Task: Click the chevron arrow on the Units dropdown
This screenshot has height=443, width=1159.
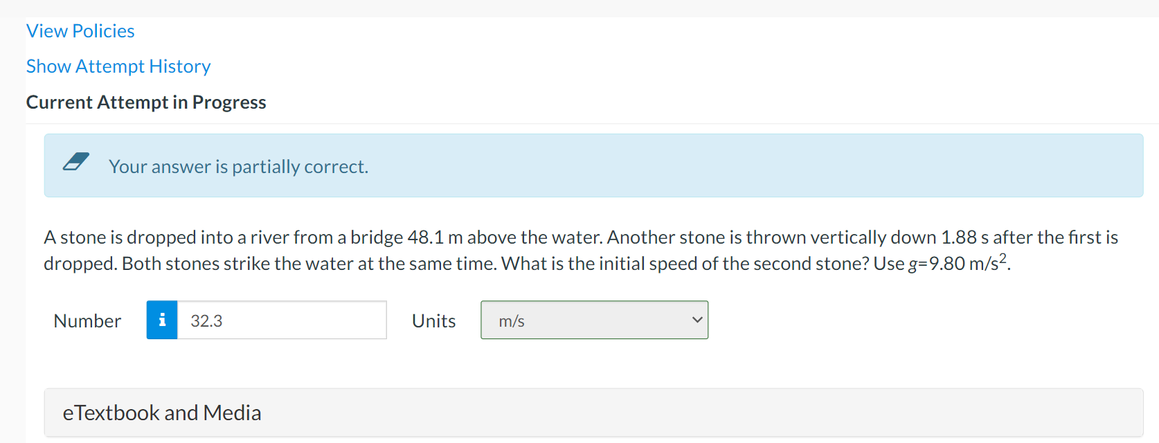Action: (697, 320)
